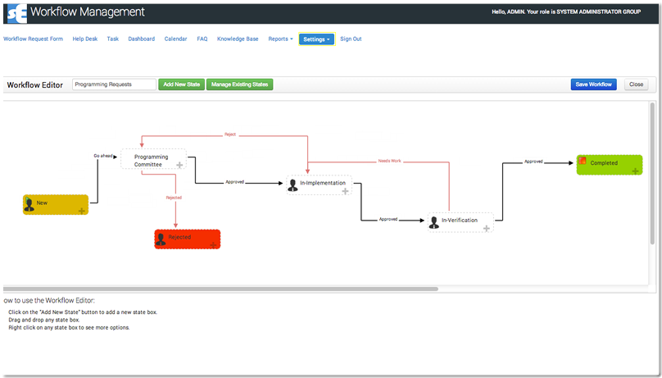This screenshot has width=662, height=378.
Task: Click the plus icon on In-Verification state
Action: [x=487, y=228]
